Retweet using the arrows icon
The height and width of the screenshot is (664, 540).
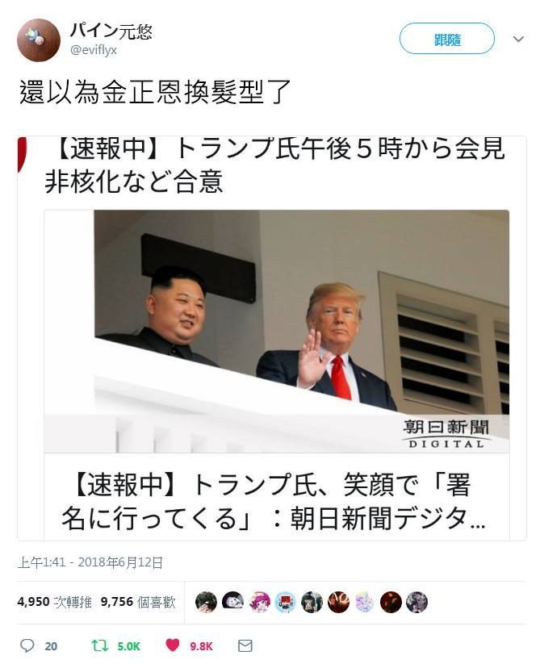pyautogui.click(x=100, y=645)
